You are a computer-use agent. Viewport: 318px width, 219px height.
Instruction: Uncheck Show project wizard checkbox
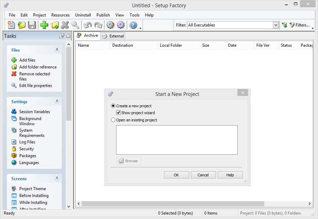[118, 112]
